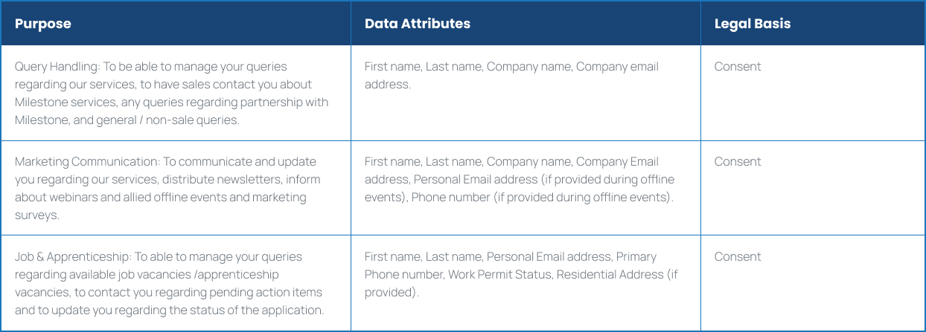
Task: Click Job & Apprenticeship data attributes cell
Action: (526, 283)
